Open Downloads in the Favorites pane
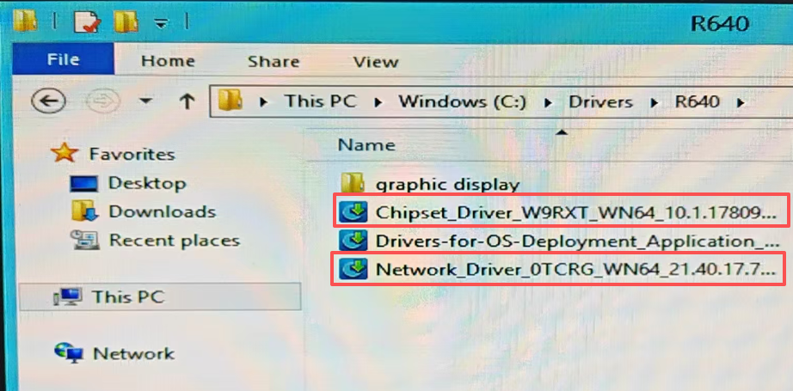Image resolution: width=793 pixels, height=391 pixels. point(162,211)
